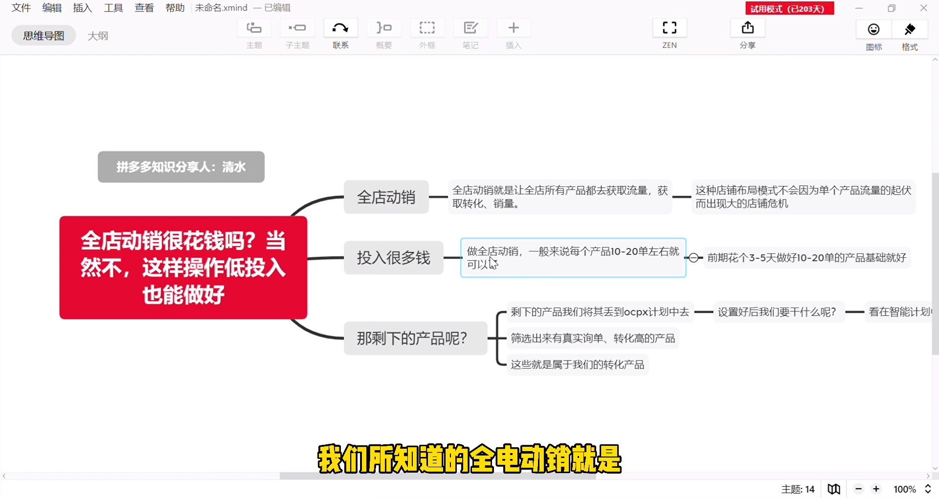Select the 投入很多钱 main topic
This screenshot has width=939, height=498.
394,258
